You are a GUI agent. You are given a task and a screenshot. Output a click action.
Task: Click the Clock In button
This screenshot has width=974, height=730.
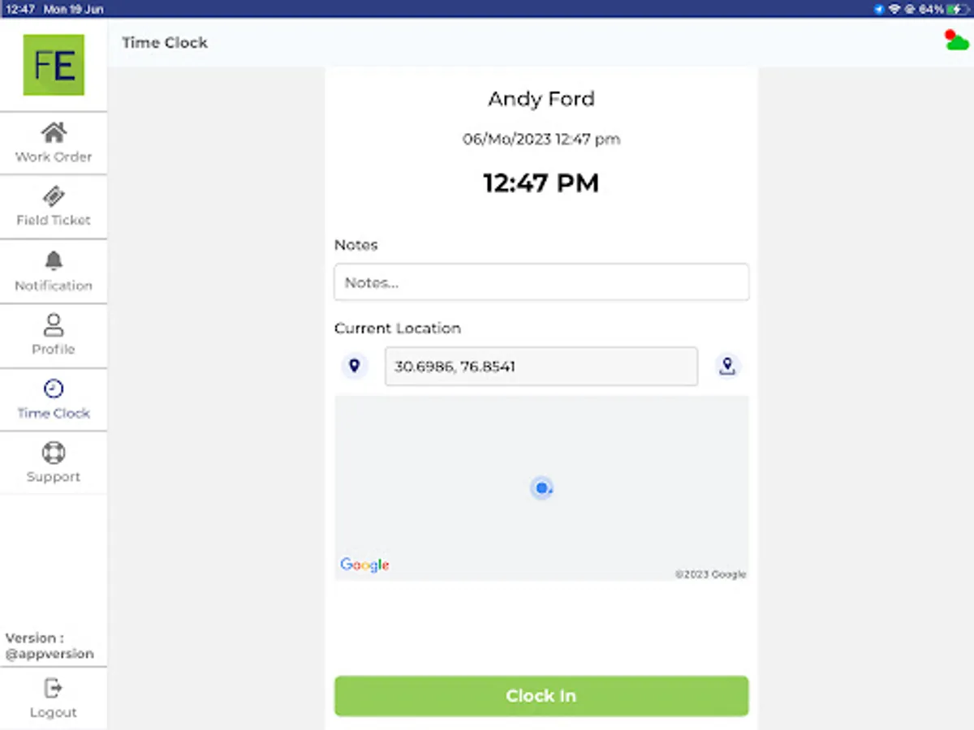click(541, 696)
